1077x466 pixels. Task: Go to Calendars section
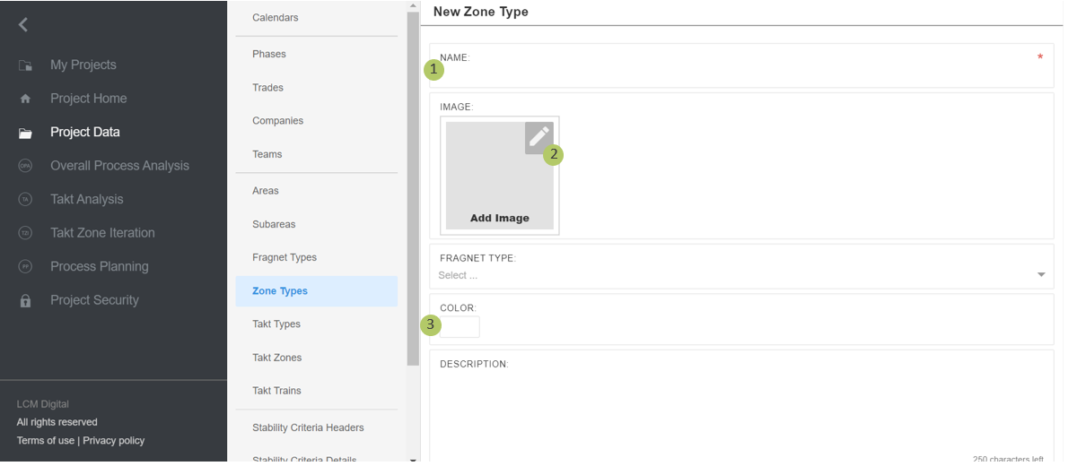[276, 18]
